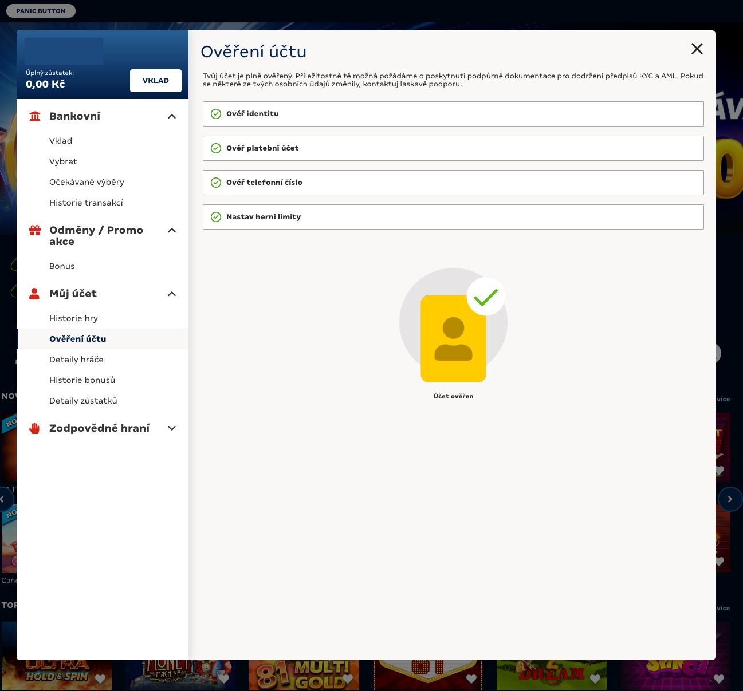Screen dimensions: 743x691
Task: Collapse the Odměny / Promo akce section
Action: click(172, 230)
